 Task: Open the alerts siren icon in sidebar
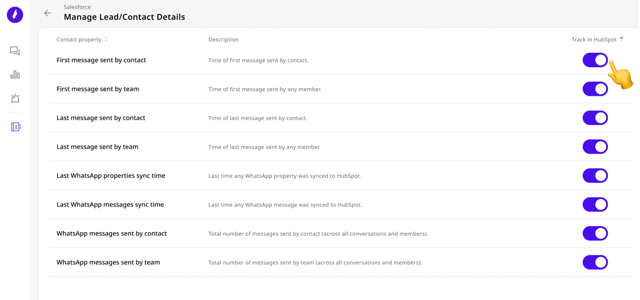pyautogui.click(x=15, y=98)
